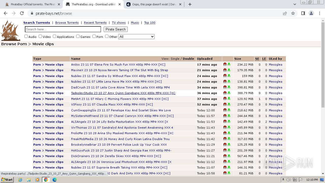The width and height of the screenshot is (325, 183).
Task: Bookmark this page with the star icon
Action: 293,13
